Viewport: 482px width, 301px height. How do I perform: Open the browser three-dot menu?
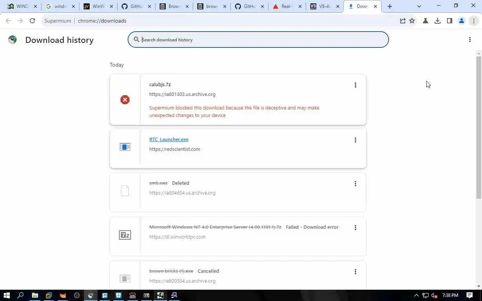tap(474, 21)
